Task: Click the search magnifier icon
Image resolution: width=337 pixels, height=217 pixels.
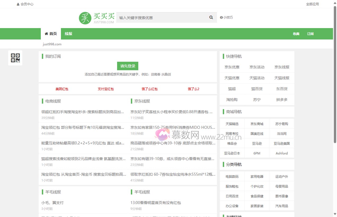Action: pyautogui.click(x=211, y=17)
